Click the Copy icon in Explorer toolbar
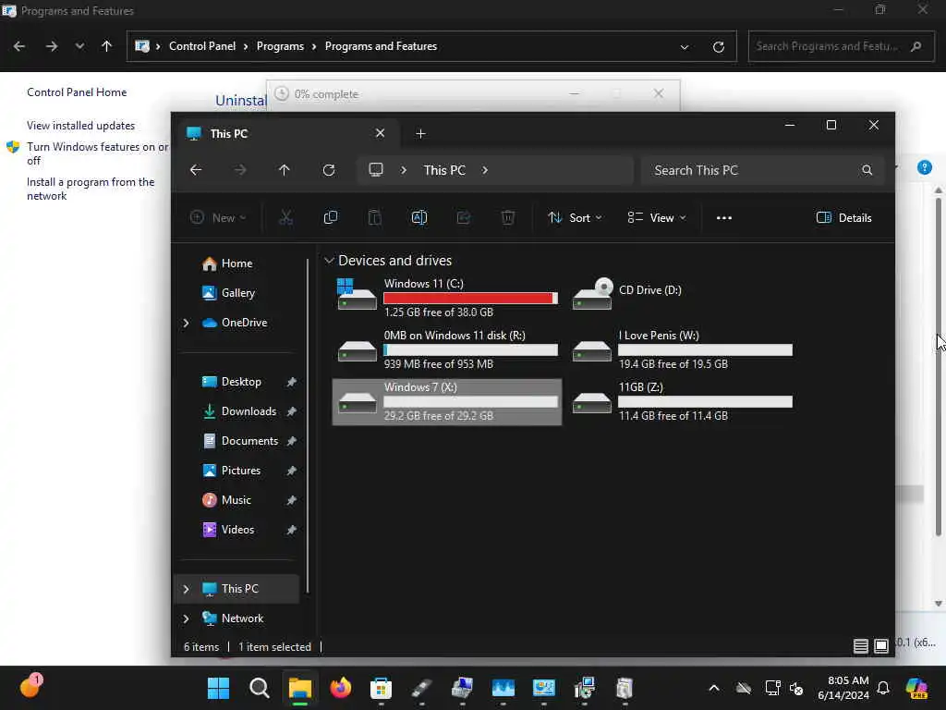The image size is (946, 710). (x=331, y=218)
